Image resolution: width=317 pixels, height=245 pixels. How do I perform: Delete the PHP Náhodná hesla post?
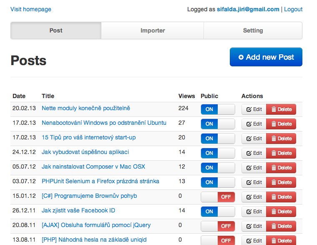[x=281, y=240]
